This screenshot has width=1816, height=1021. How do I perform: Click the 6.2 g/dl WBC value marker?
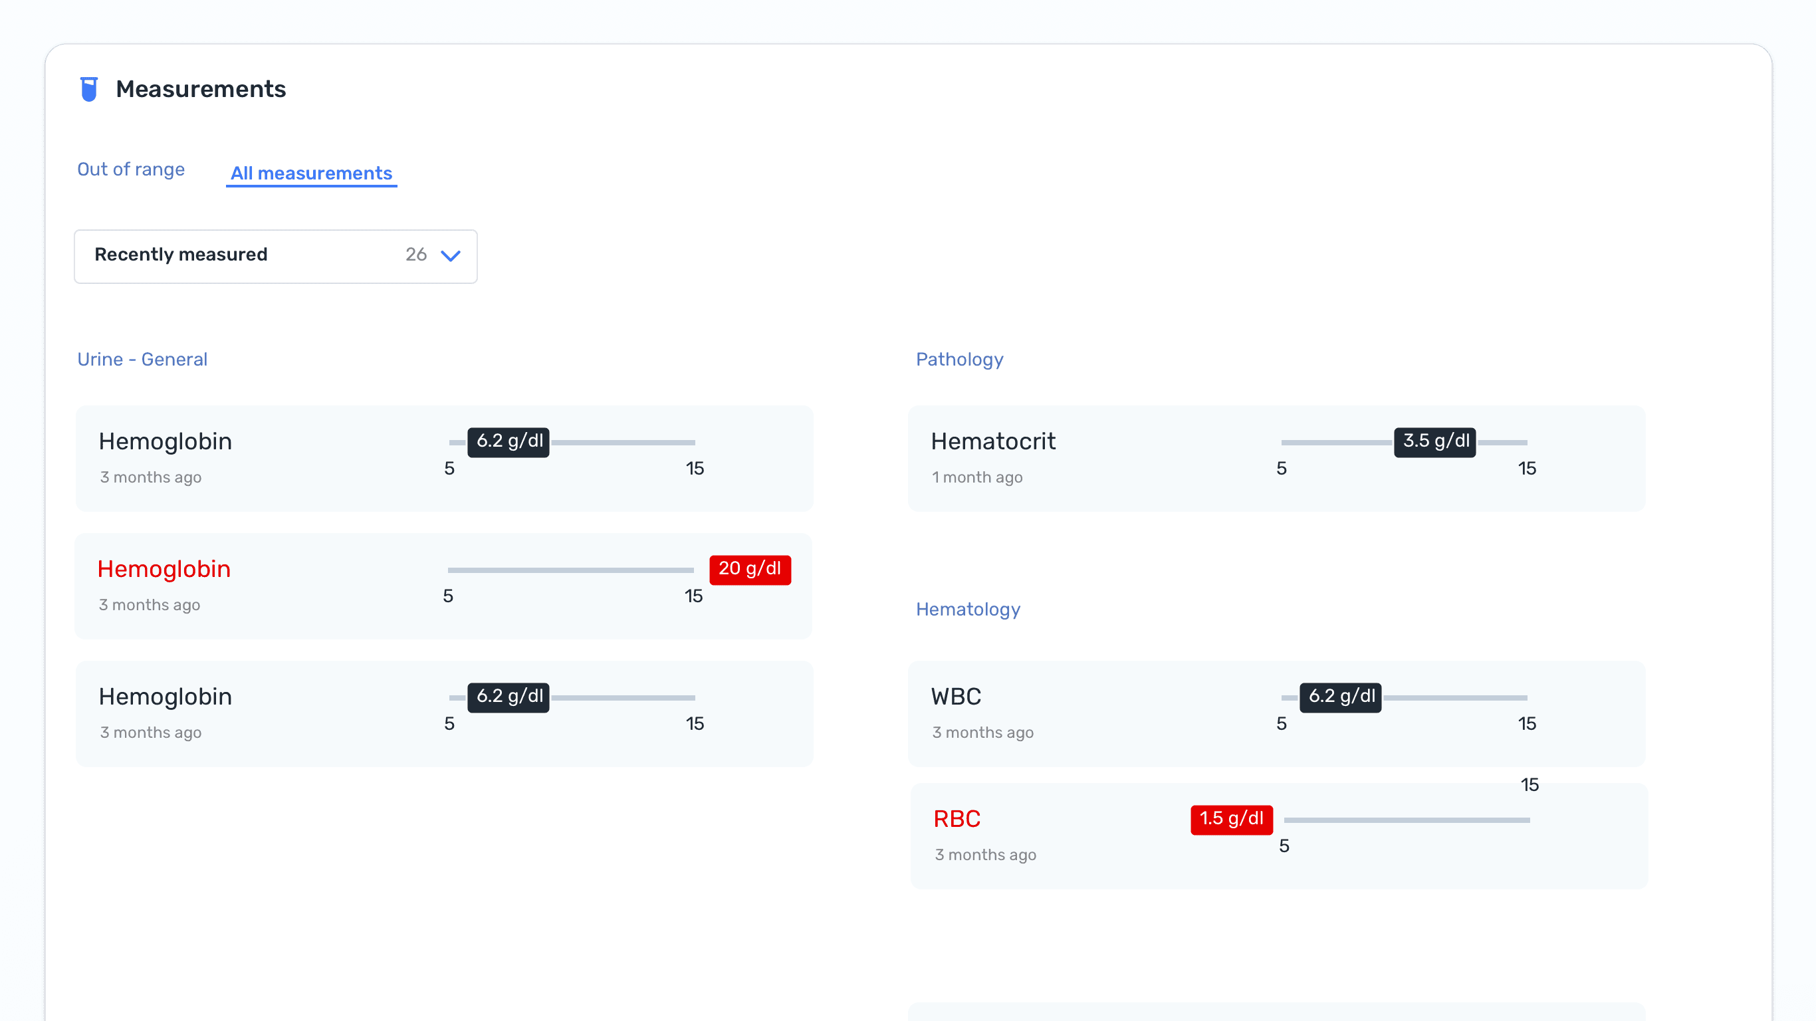coord(1340,697)
